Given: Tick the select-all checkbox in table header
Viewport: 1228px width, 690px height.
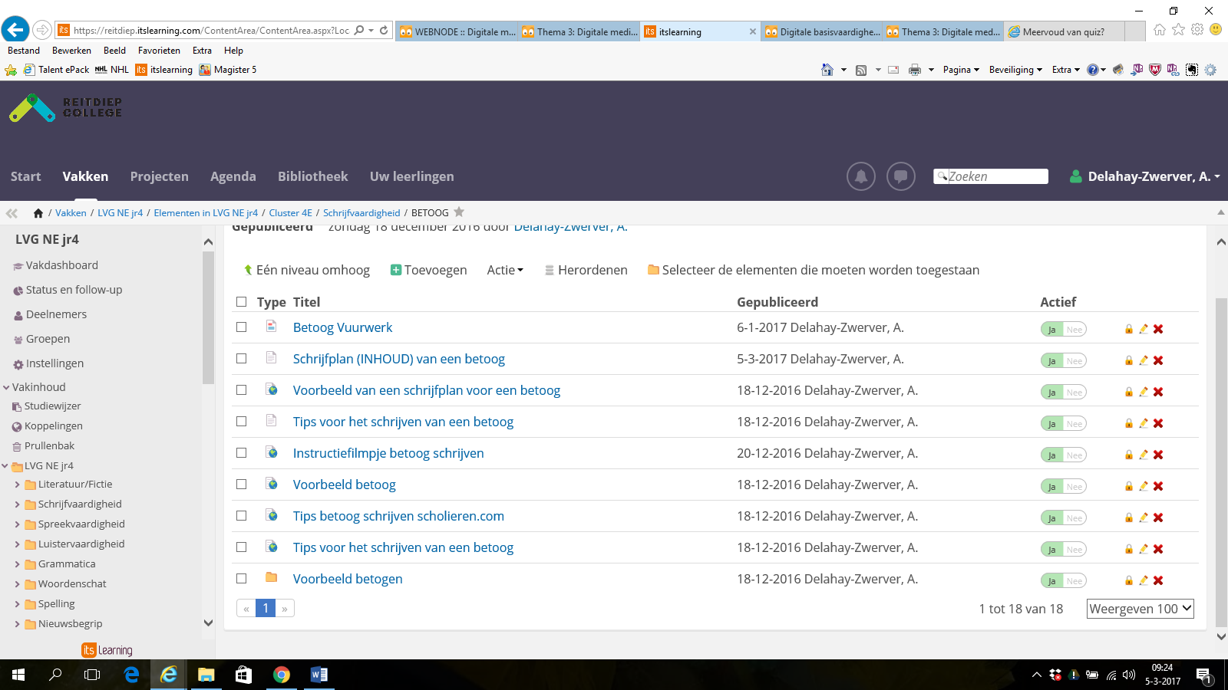Looking at the screenshot, I should [x=242, y=302].
